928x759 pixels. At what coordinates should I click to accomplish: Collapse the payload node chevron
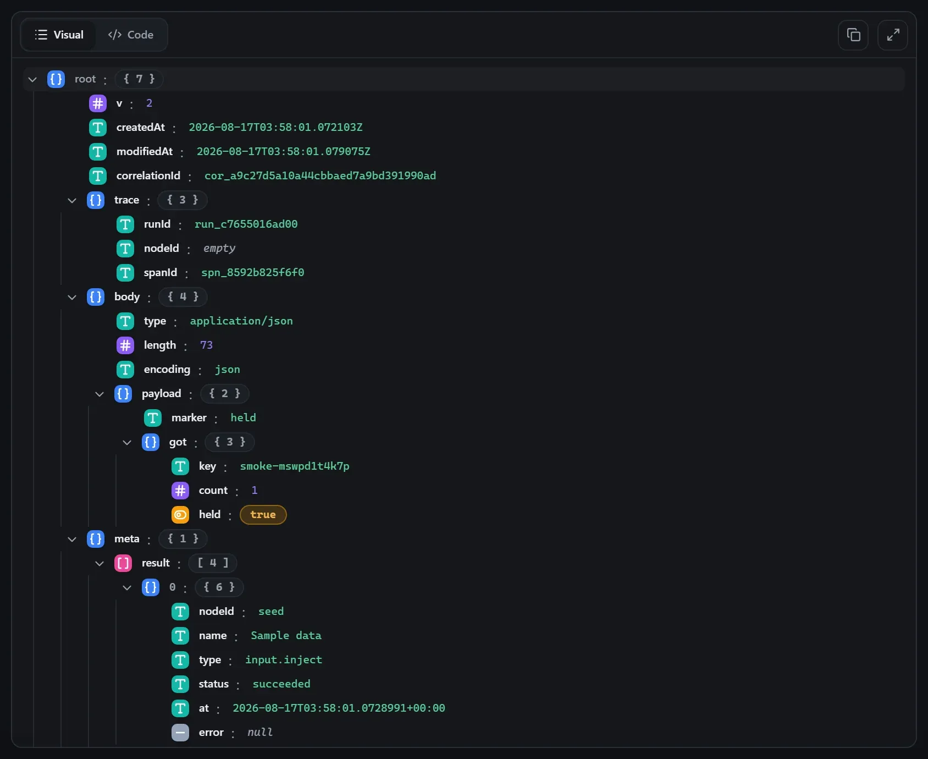click(x=100, y=394)
